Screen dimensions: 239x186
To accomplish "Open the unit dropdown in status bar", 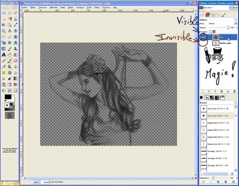I will point(36,182).
